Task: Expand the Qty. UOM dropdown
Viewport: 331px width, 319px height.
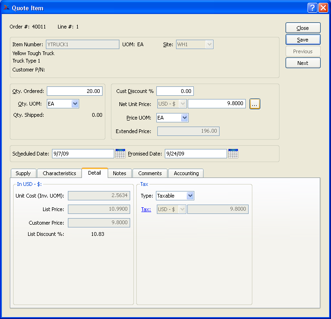Action: 75,104
